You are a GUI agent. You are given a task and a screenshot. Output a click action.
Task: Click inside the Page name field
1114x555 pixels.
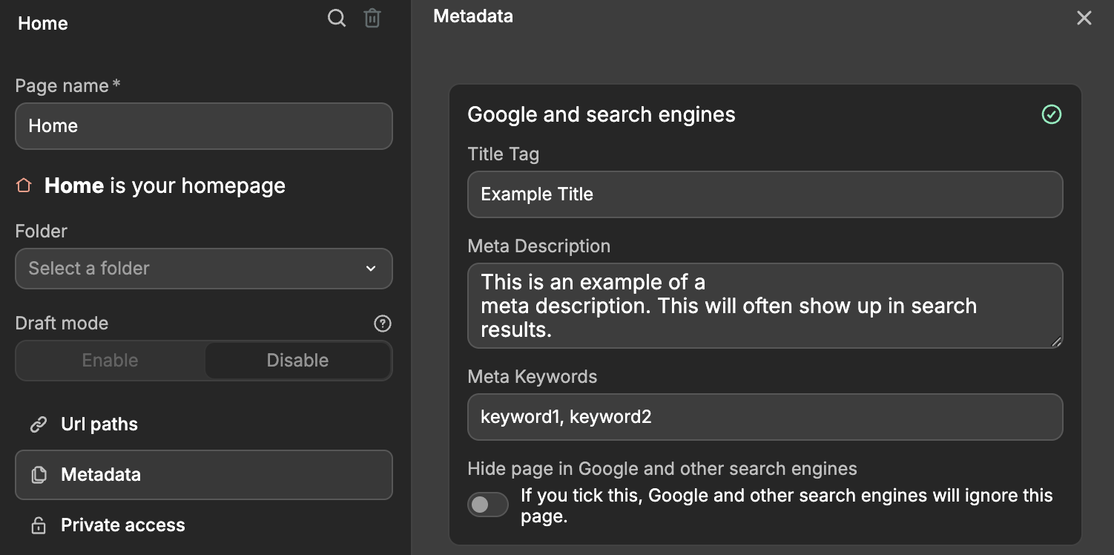[204, 126]
